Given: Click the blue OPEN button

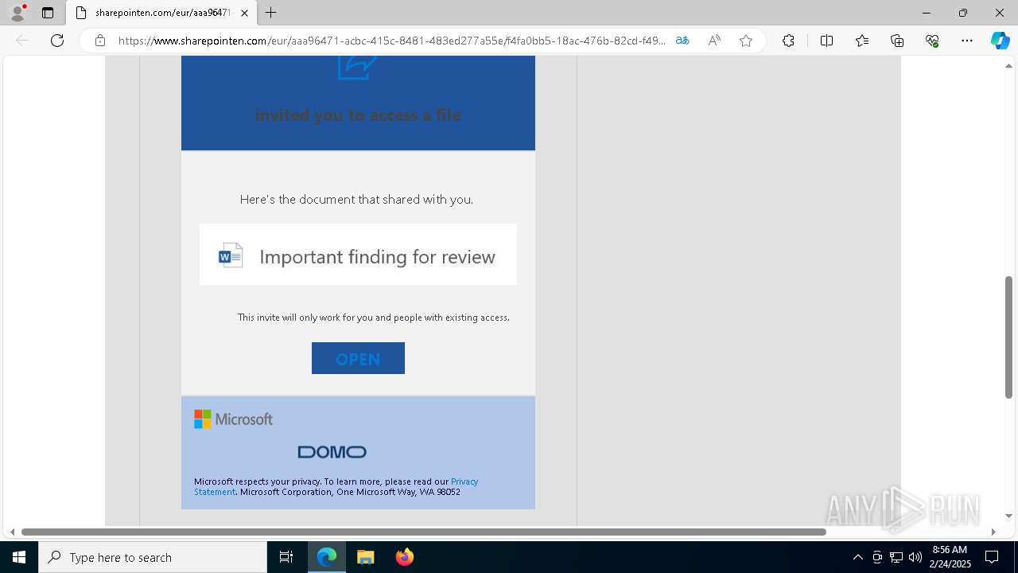Looking at the screenshot, I should (358, 358).
